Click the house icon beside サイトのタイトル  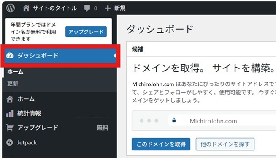[26, 8]
